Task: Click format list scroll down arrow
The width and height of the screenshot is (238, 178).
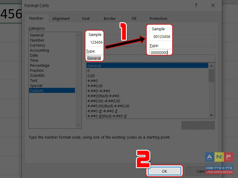Action: pos(212,115)
